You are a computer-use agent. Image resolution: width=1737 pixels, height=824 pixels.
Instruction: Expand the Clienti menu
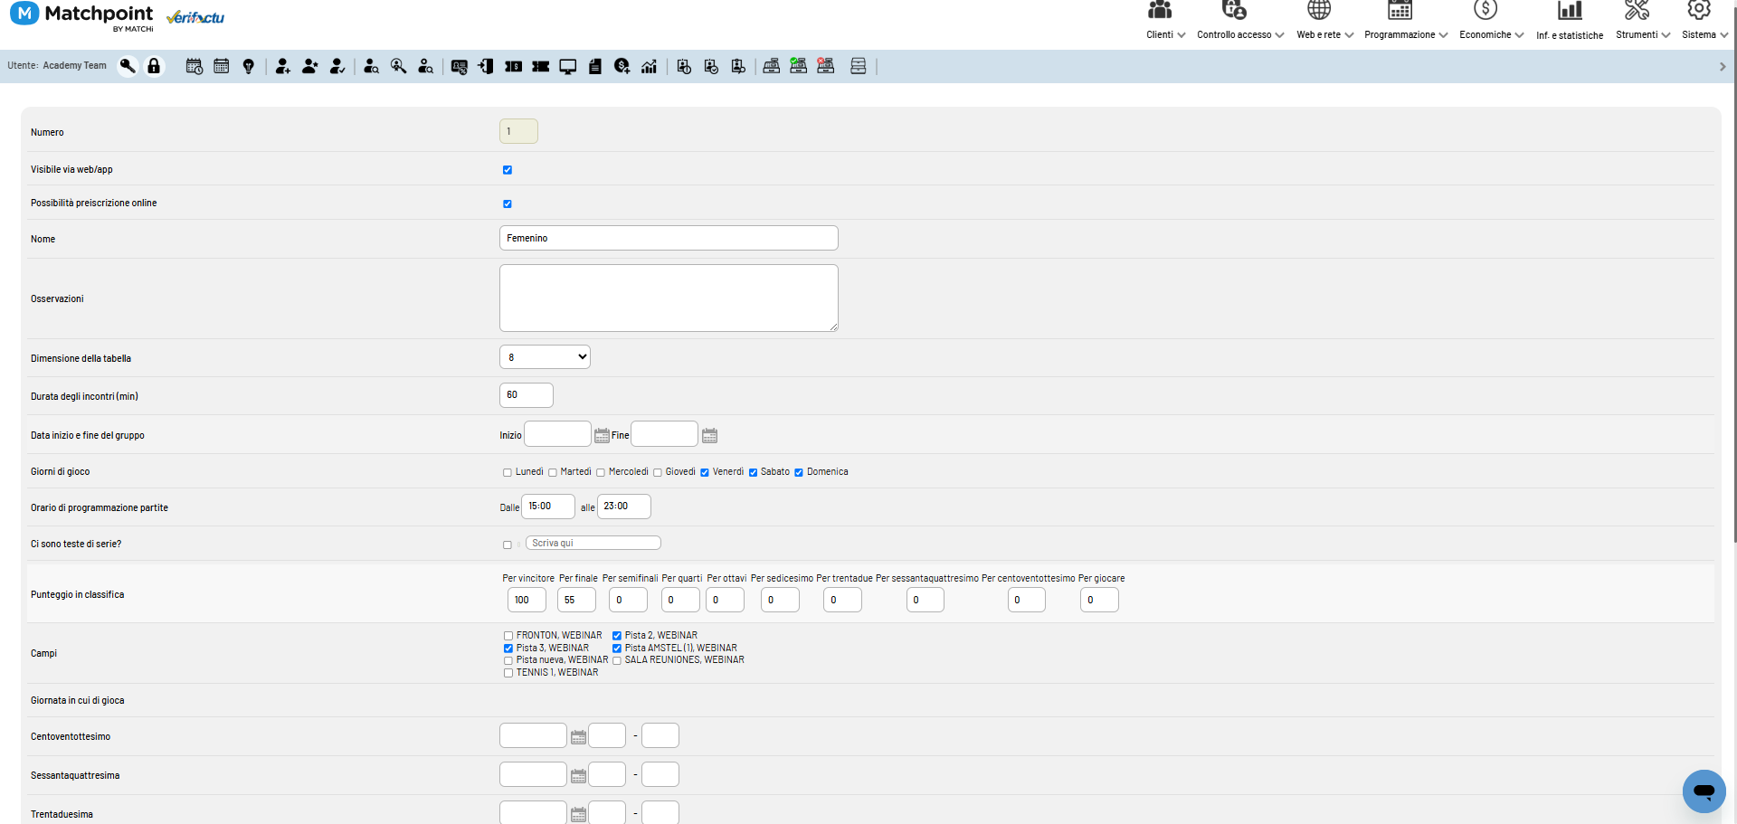pos(1165,34)
